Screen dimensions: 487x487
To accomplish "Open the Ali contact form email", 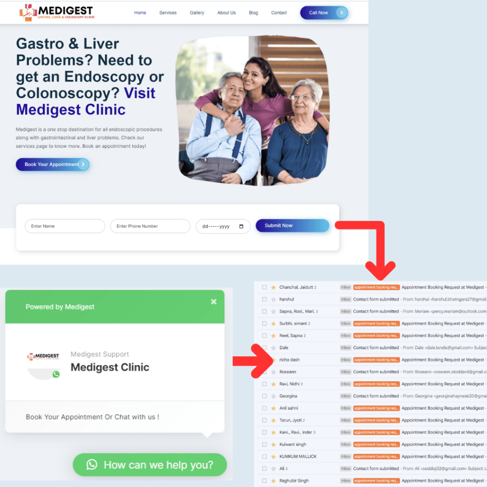I will point(371,468).
